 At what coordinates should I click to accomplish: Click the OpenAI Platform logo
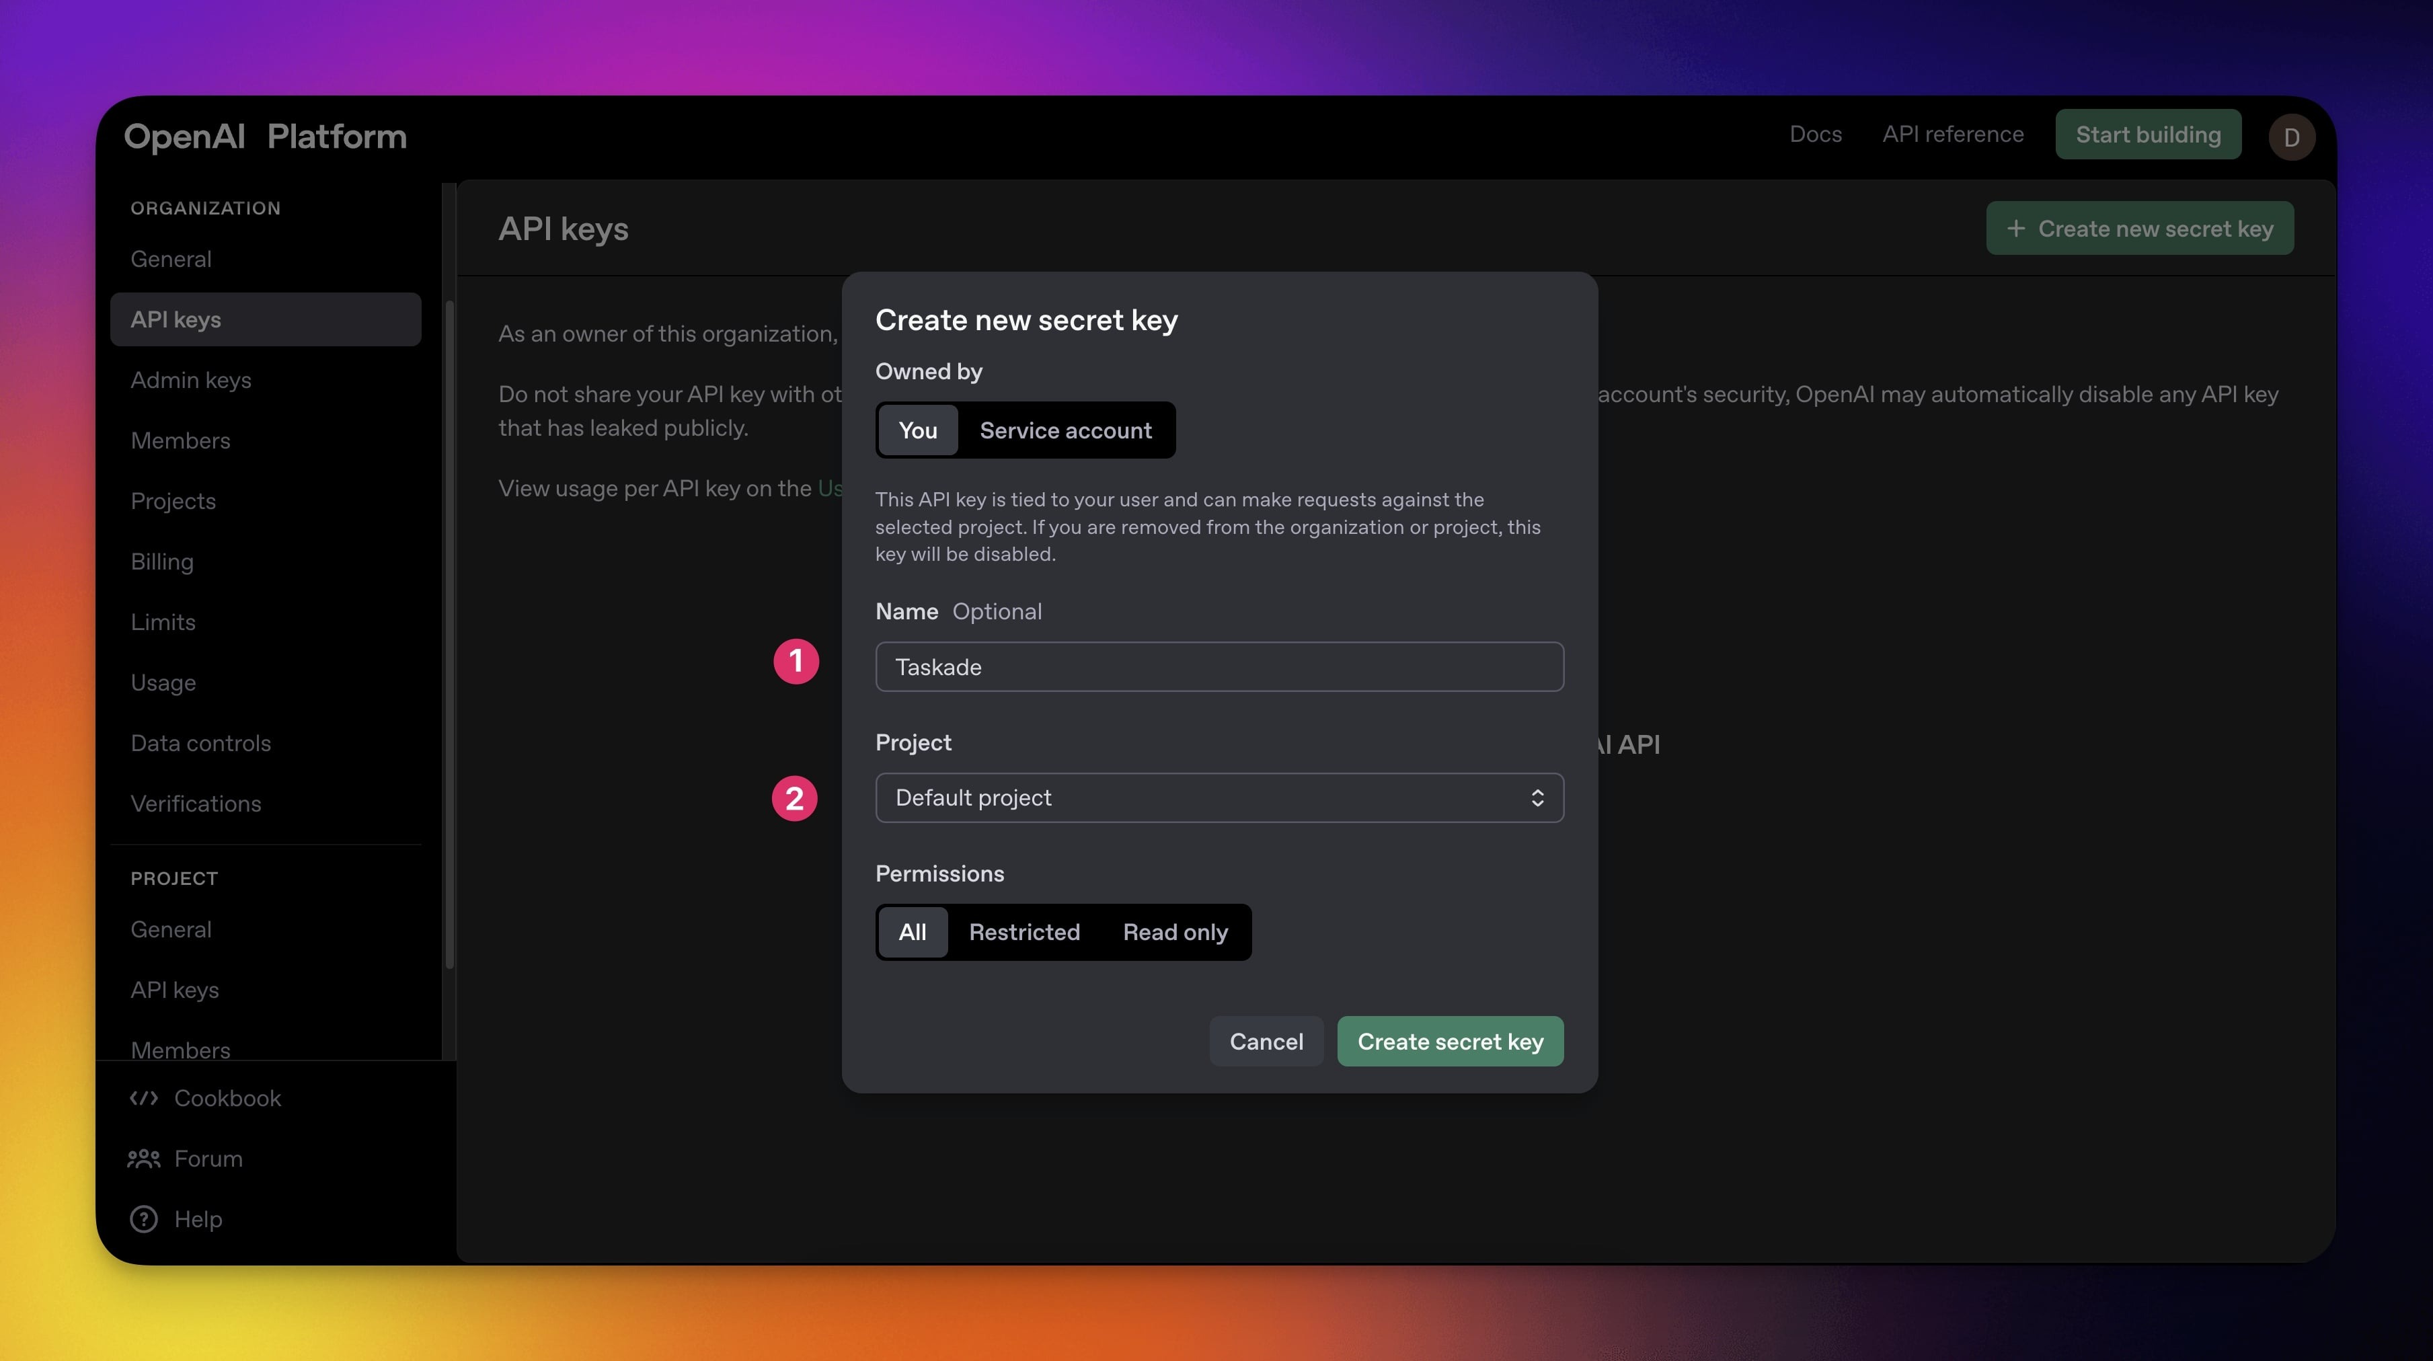pyautogui.click(x=266, y=136)
